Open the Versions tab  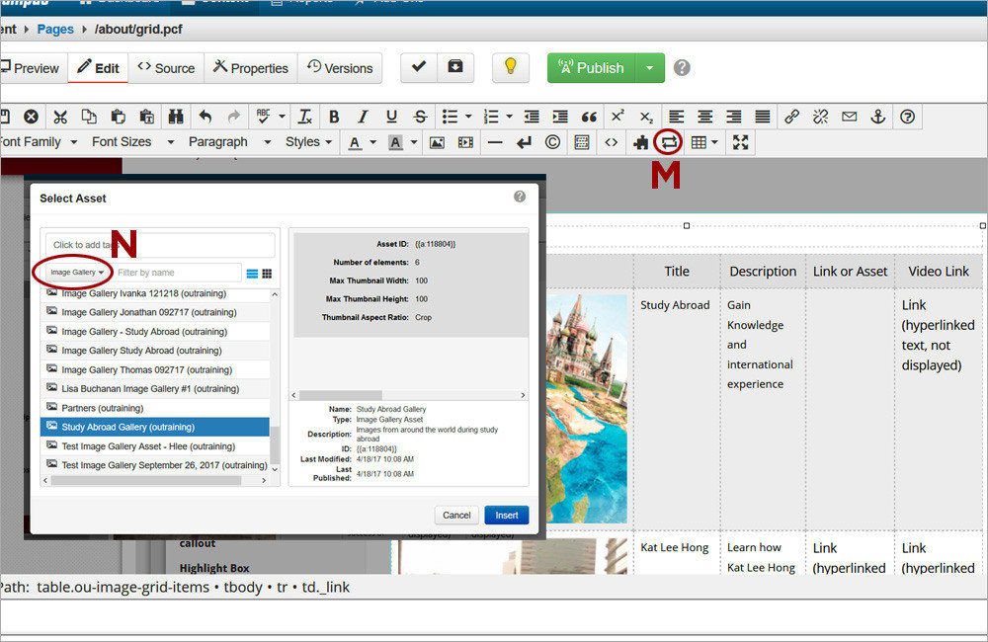coord(340,68)
